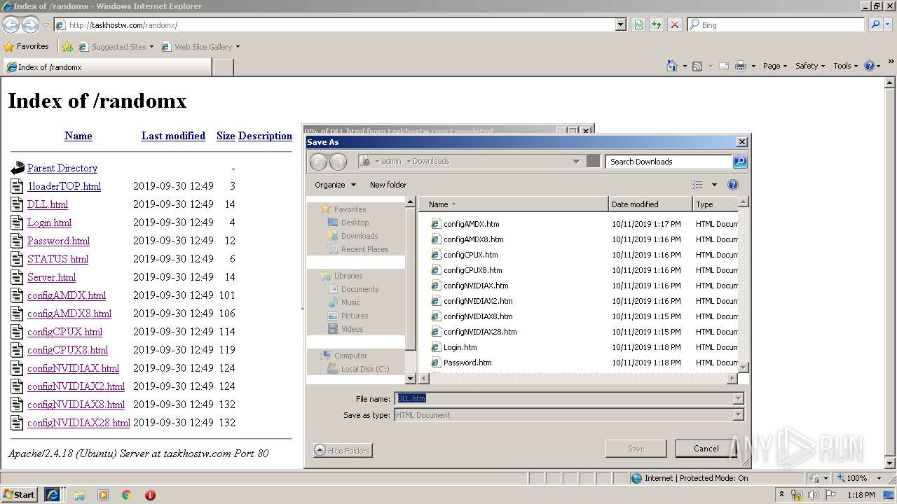Select configNVIDIAX28.htm file in list

point(480,332)
